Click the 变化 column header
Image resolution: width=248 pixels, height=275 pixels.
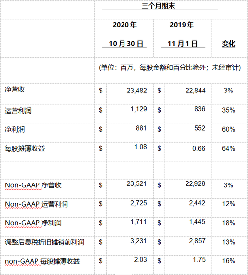tap(229, 44)
